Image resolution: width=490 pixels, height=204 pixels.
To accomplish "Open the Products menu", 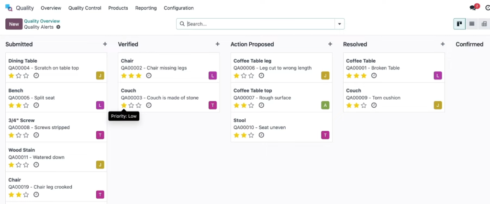I will [118, 8].
